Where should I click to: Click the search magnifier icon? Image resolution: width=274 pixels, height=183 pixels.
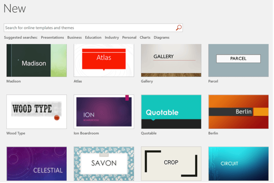pyautogui.click(x=179, y=28)
